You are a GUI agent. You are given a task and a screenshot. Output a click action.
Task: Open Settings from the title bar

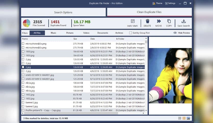pyautogui.click(x=170, y=3)
